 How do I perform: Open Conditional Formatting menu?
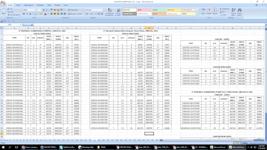click(109, 12)
